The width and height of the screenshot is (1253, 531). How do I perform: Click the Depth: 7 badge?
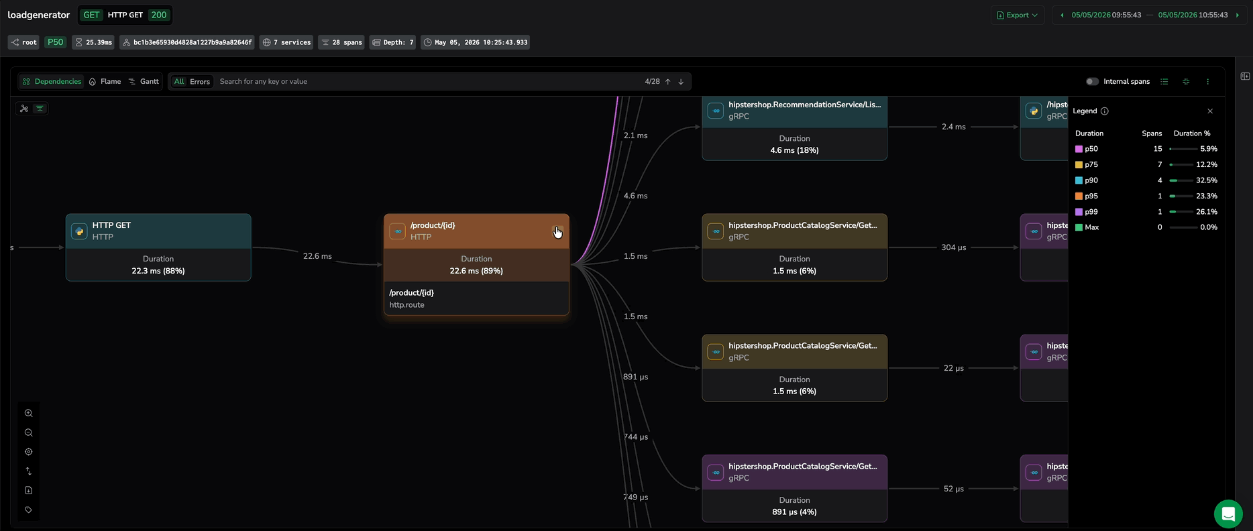tap(392, 42)
